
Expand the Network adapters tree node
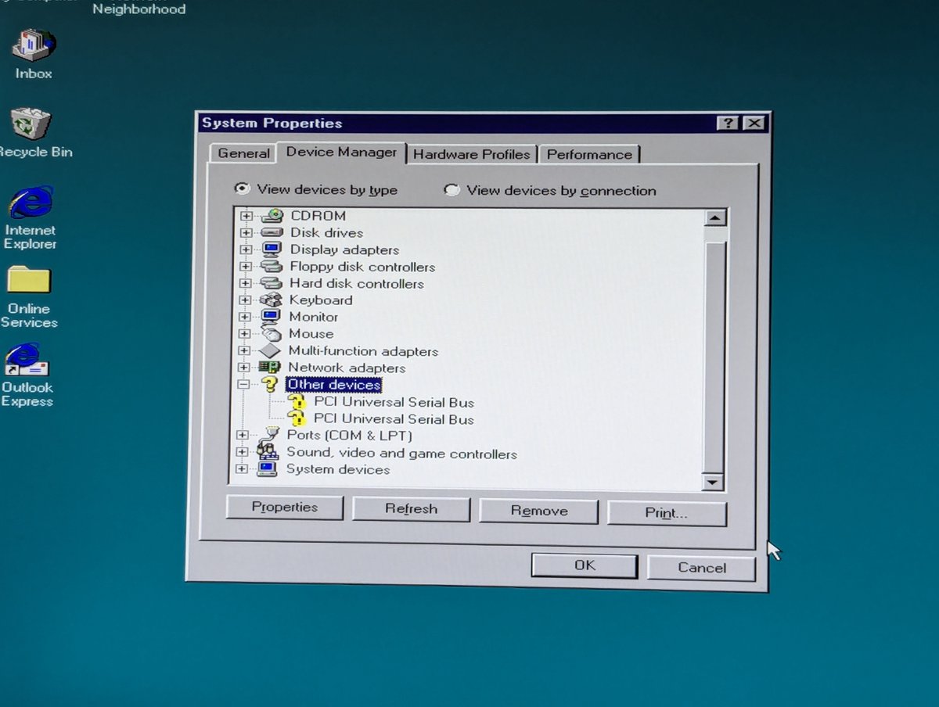click(244, 368)
